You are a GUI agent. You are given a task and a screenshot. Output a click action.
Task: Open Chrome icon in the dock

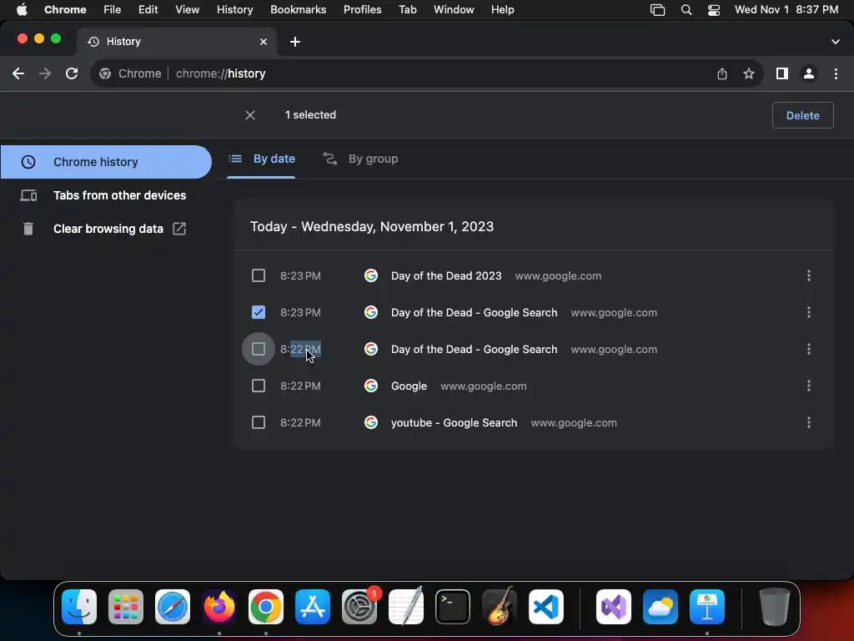click(266, 607)
